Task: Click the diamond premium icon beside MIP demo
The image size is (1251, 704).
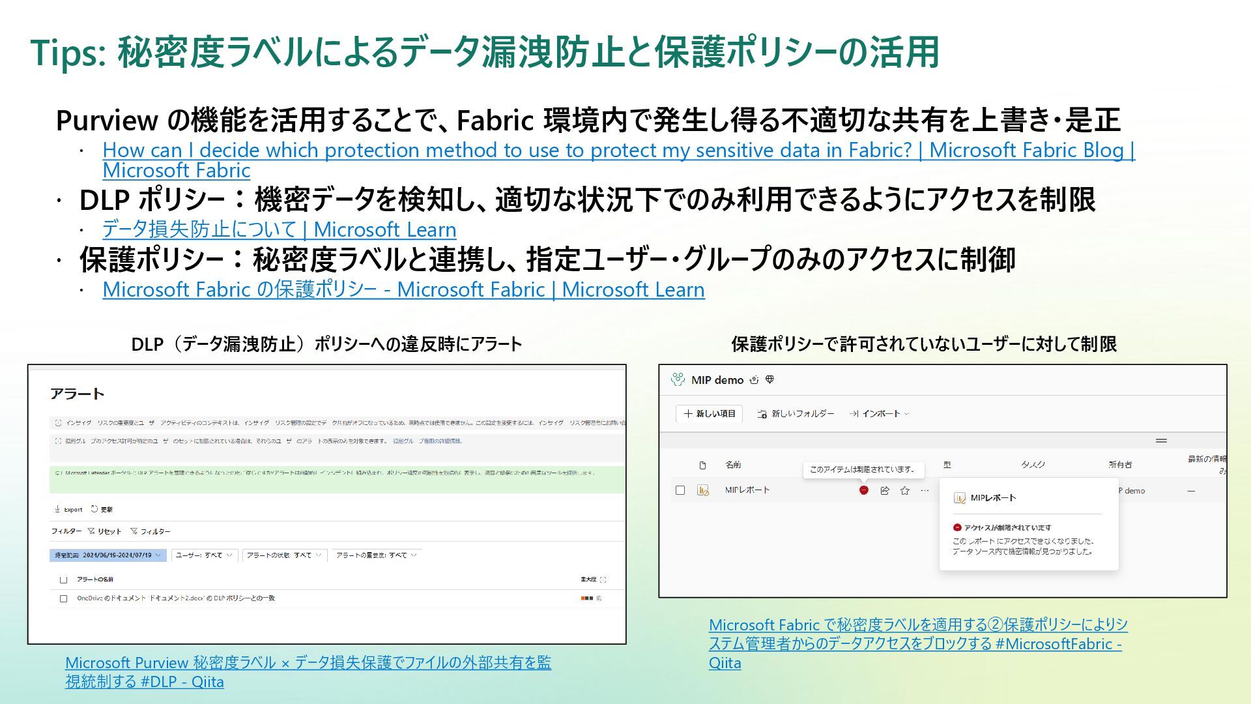Action: click(x=769, y=380)
